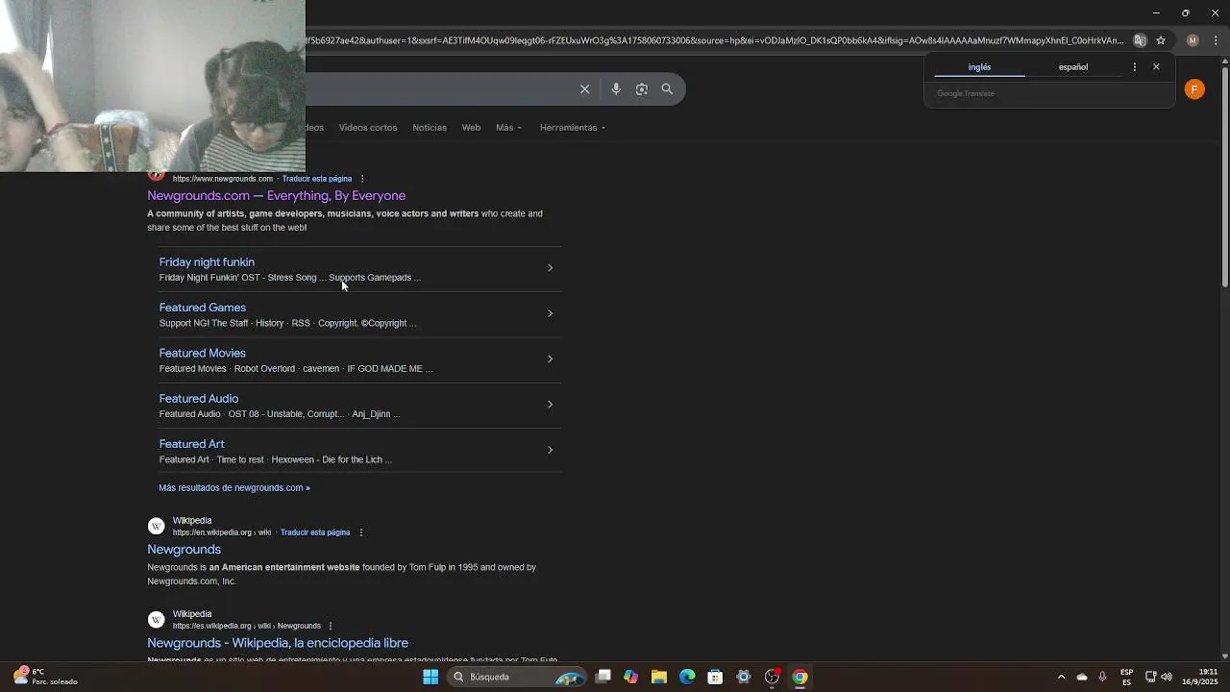Open Settings gear from the taskbar

743,677
